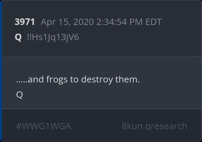202x142 pixels.
Task: Open post number 3971
Action: pos(25,22)
